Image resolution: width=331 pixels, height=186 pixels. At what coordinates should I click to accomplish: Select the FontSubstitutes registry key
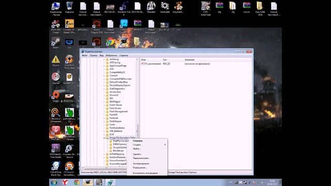(117, 128)
